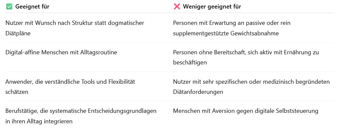Click the "Personen ohne Bereitschaft" cell
The image size is (351, 138).
click(246, 57)
